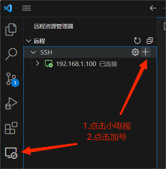Click the green connected computer icon

(49, 64)
